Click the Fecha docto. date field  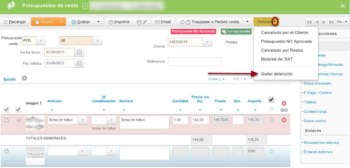[60, 52]
